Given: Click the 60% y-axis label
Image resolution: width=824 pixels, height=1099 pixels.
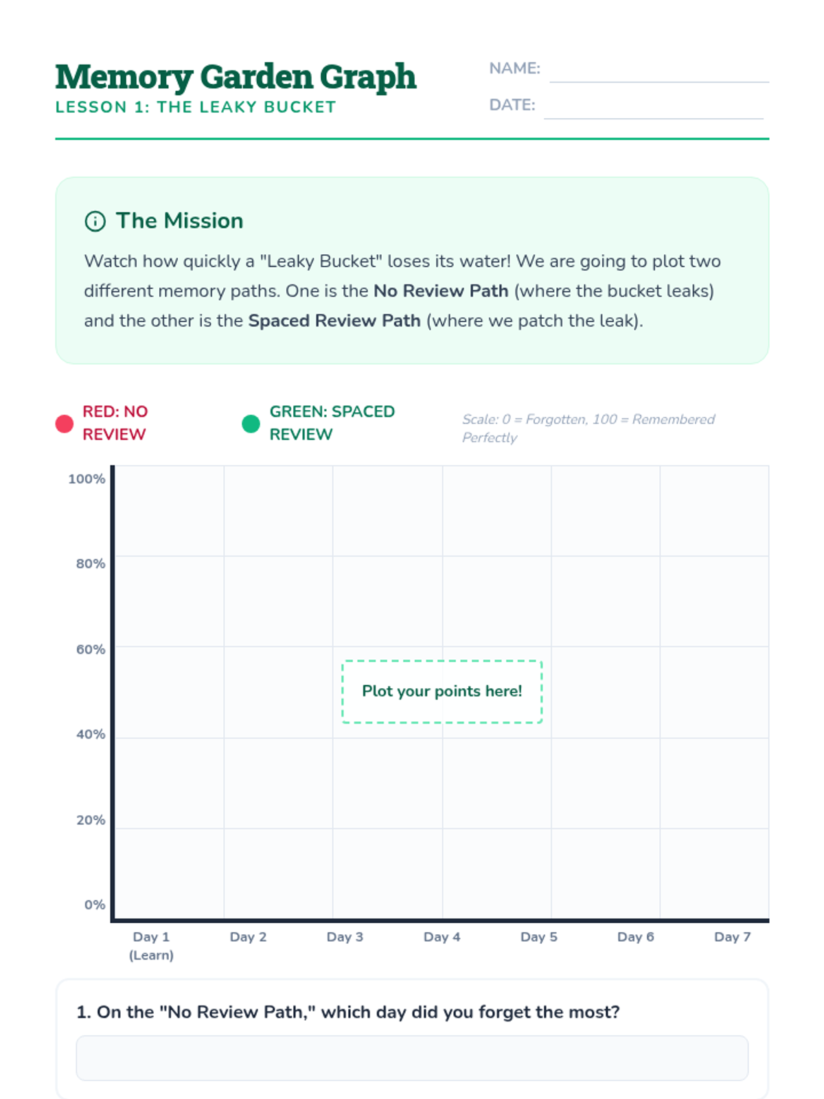Looking at the screenshot, I should coord(91,649).
